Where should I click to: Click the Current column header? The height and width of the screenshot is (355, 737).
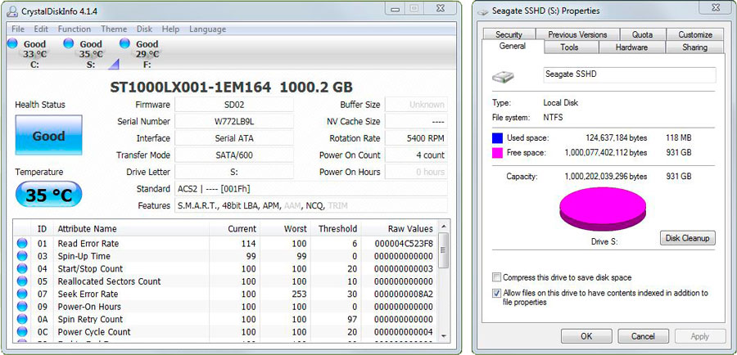(234, 229)
